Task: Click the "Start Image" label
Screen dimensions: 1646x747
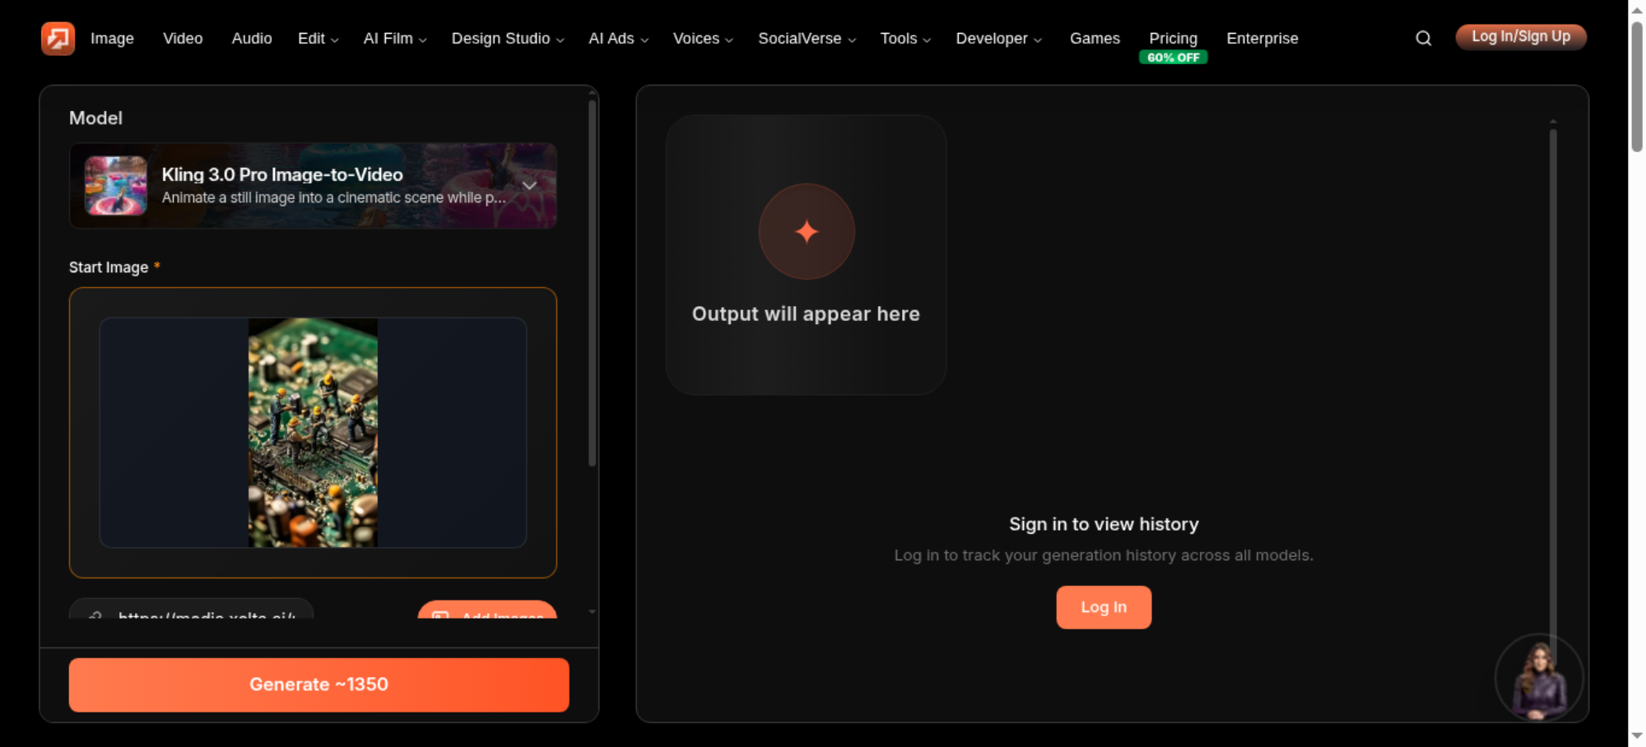Action: [109, 267]
